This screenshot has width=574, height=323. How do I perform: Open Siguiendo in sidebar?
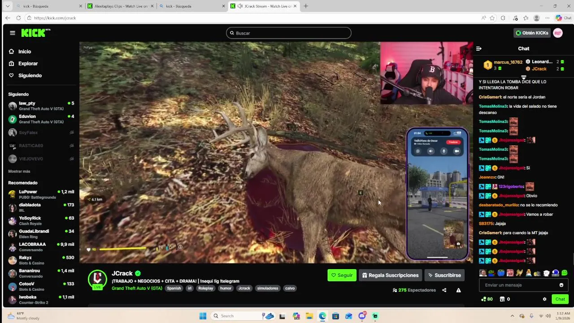coord(30,75)
